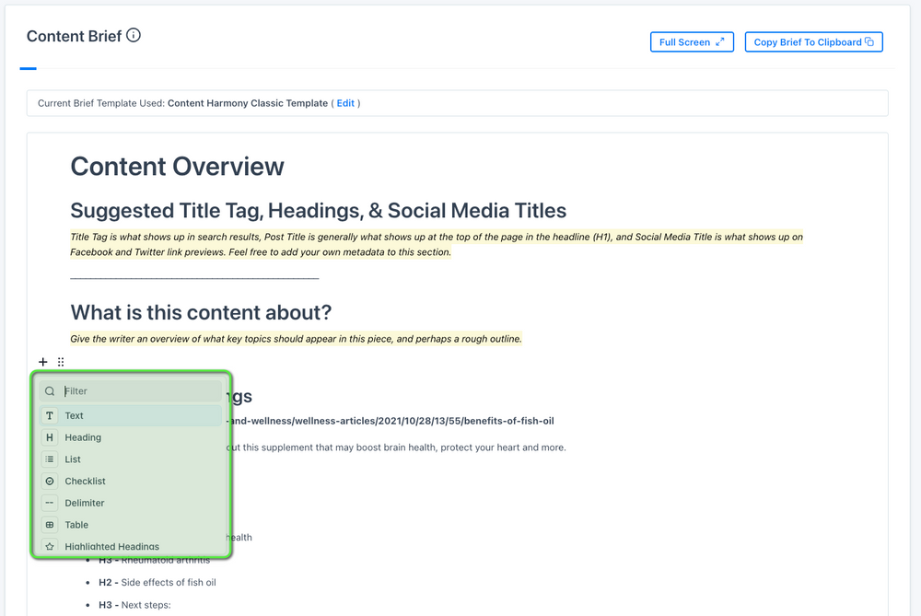Viewport: 921px width, 616px height.
Task: Click the magnifier icon in the Filter field
Action: point(50,390)
